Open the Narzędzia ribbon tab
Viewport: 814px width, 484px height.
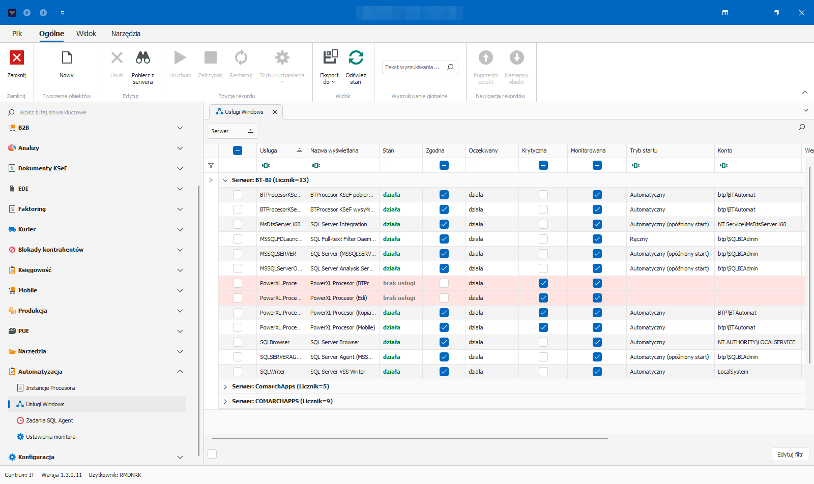point(126,34)
